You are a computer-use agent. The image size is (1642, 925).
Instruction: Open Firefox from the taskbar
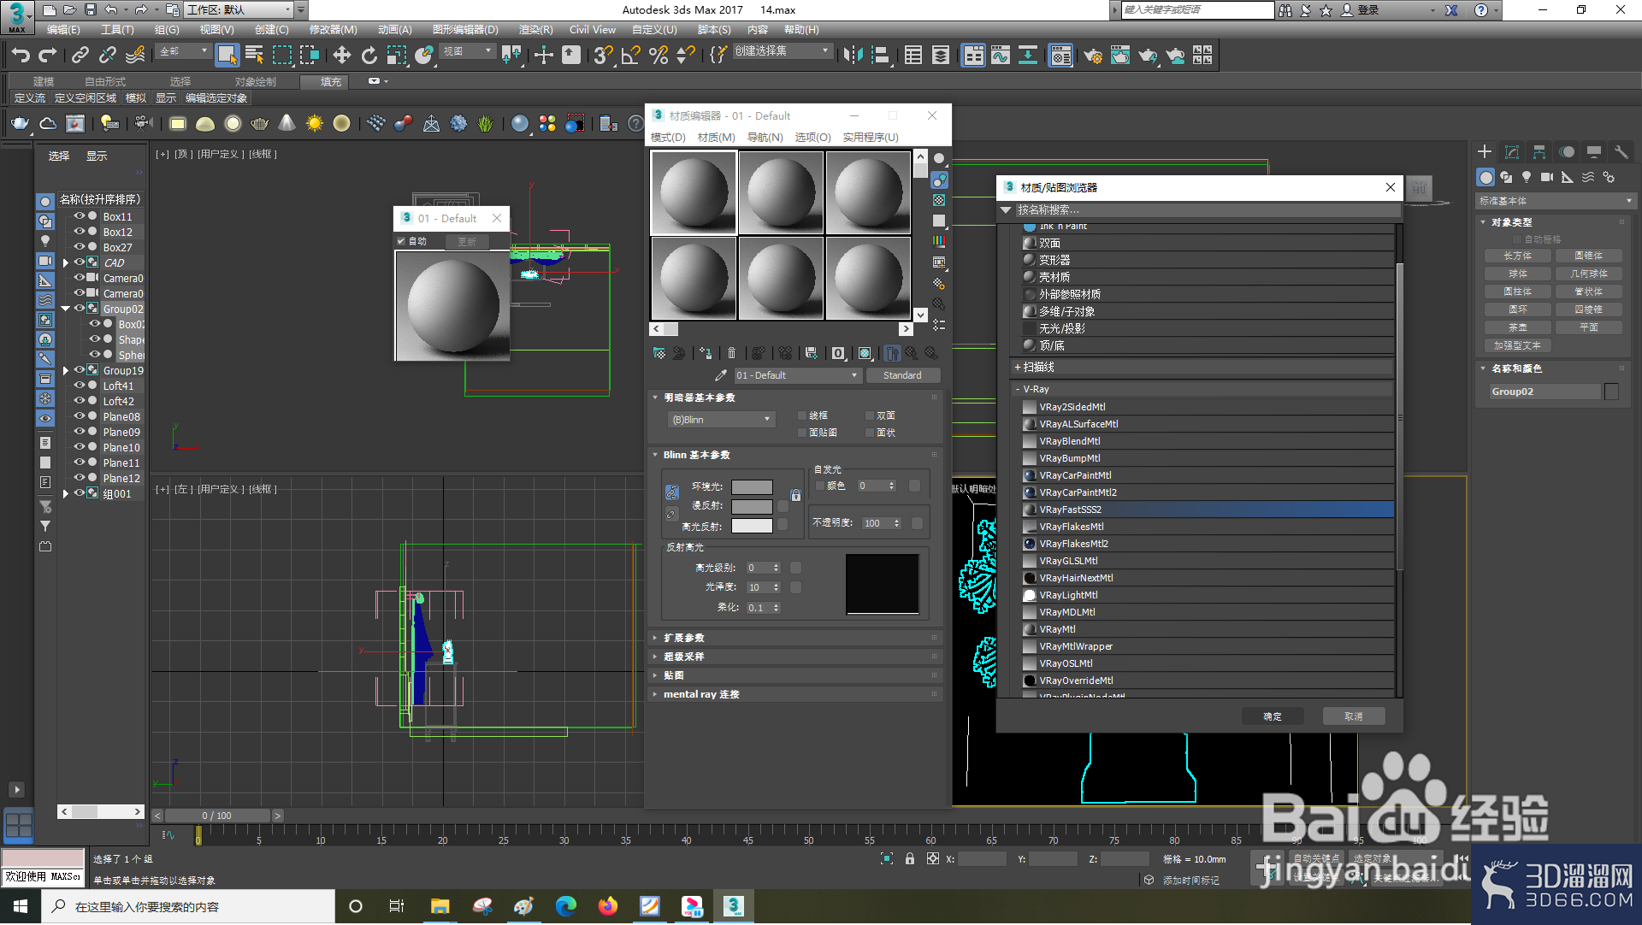(608, 906)
